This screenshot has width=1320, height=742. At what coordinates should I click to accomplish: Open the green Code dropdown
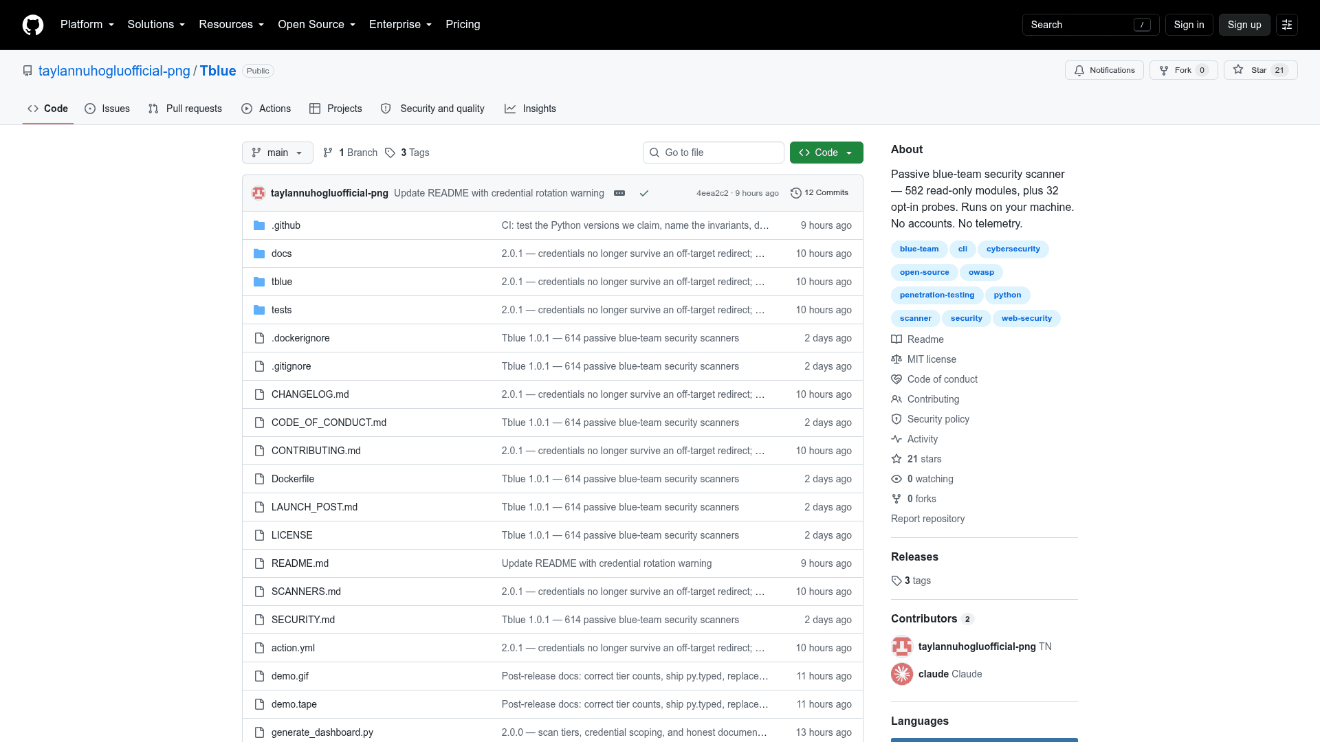[x=826, y=153]
